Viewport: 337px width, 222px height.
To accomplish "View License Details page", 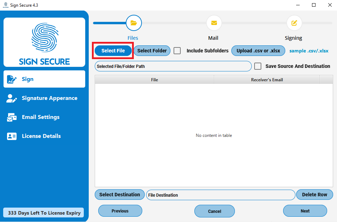I will [44, 136].
